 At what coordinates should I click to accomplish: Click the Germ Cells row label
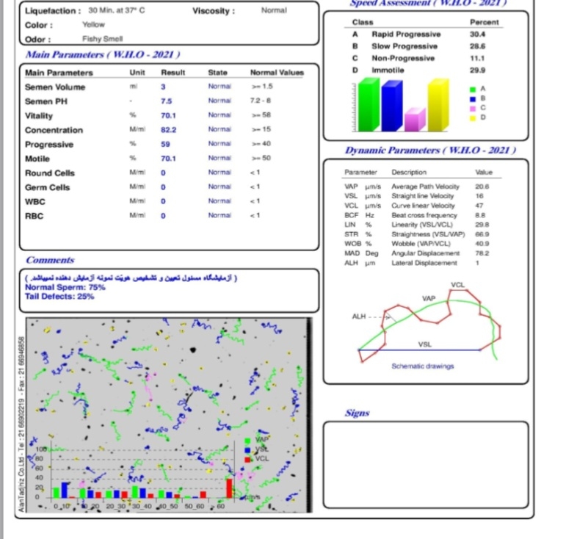(x=47, y=187)
